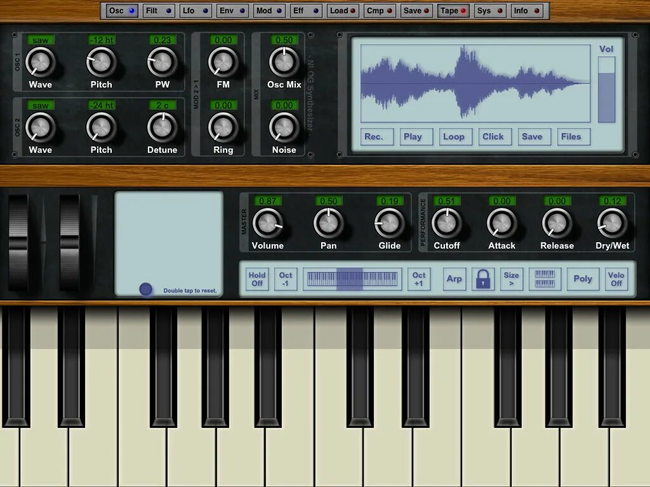This screenshot has height=487, width=650.
Task: Select the split keyboard layout icon
Action: click(x=545, y=279)
